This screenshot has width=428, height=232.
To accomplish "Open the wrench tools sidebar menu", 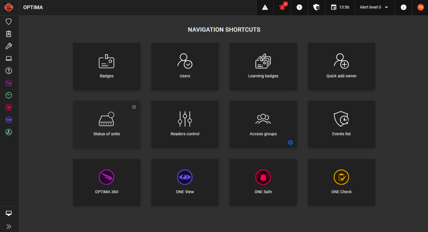I will (x=9, y=46).
